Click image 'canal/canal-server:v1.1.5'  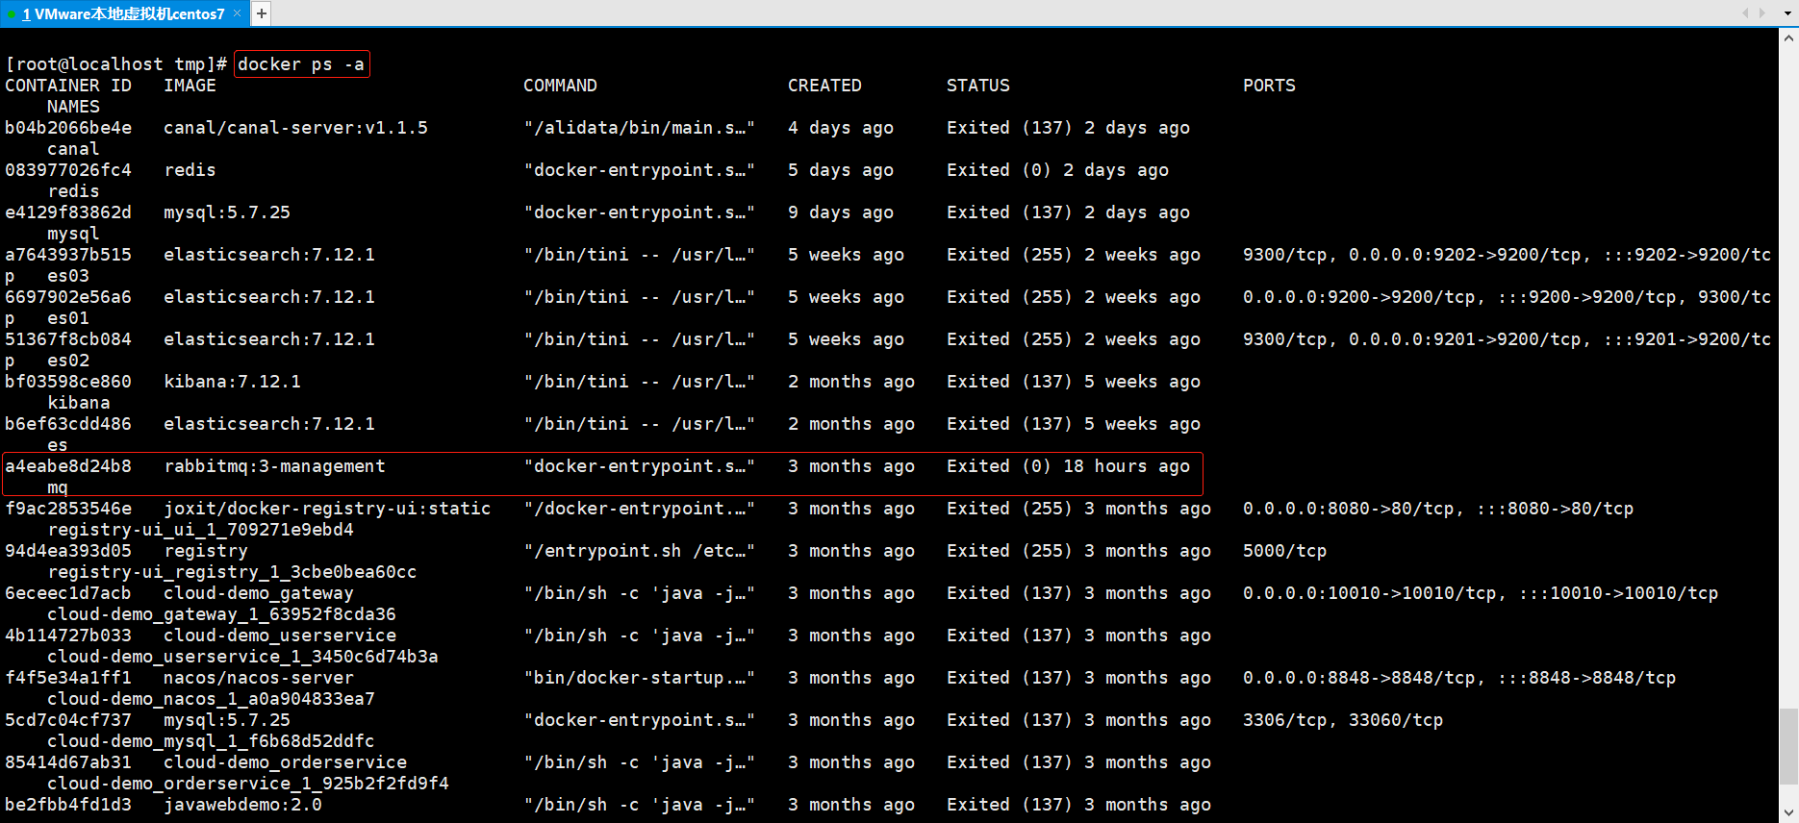click(295, 128)
